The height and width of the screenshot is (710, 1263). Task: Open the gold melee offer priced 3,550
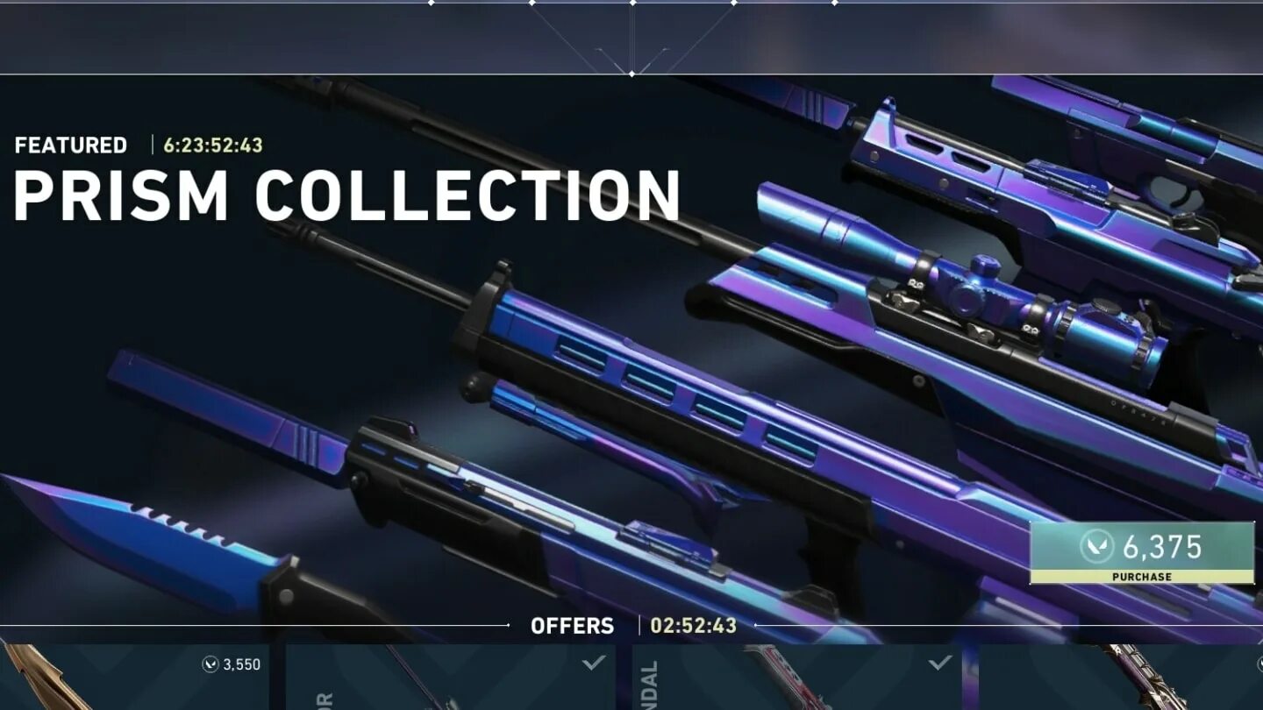point(134,677)
